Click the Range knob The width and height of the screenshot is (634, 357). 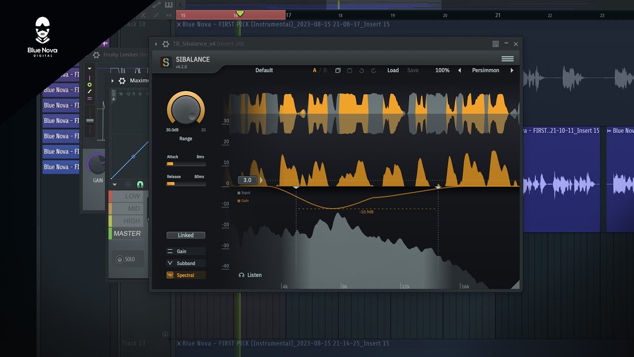tap(186, 108)
